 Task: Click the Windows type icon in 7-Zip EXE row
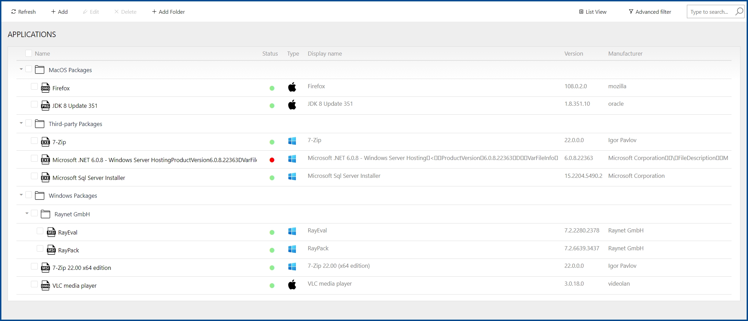tap(292, 141)
